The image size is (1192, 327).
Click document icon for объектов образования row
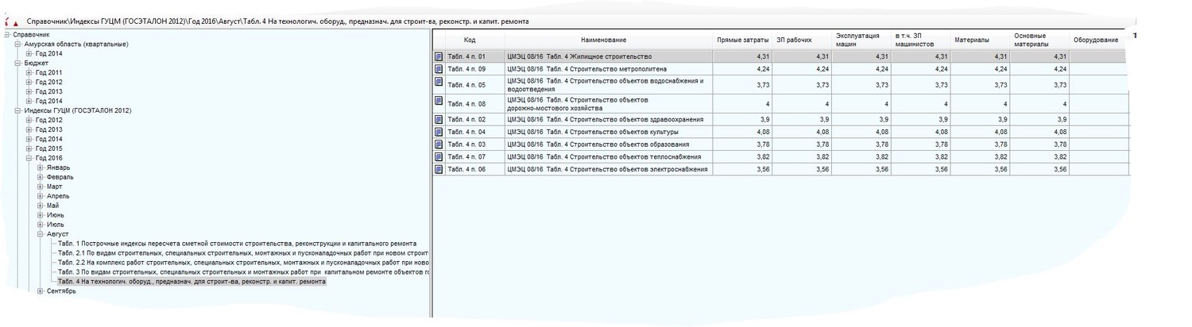pyautogui.click(x=439, y=144)
